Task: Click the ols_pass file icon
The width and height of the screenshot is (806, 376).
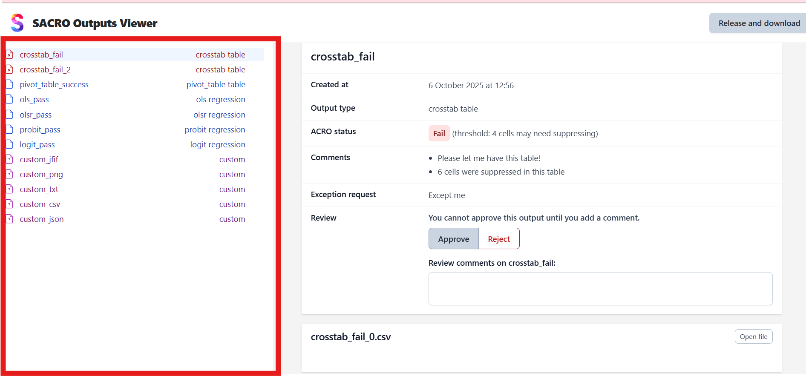Action: point(9,99)
